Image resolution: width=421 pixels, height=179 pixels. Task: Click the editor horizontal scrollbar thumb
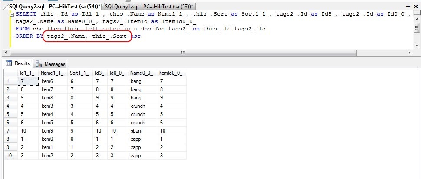[x=183, y=53]
